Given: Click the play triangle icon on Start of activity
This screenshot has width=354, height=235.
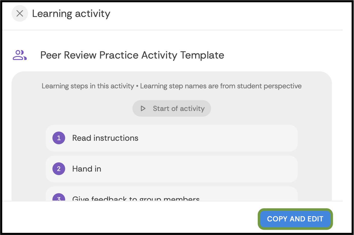Looking at the screenshot, I should pyautogui.click(x=143, y=108).
